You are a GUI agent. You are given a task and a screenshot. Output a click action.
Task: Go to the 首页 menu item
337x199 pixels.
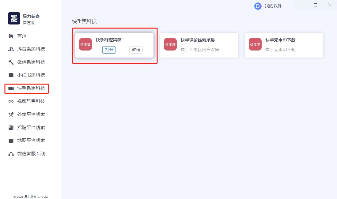[x=22, y=36]
